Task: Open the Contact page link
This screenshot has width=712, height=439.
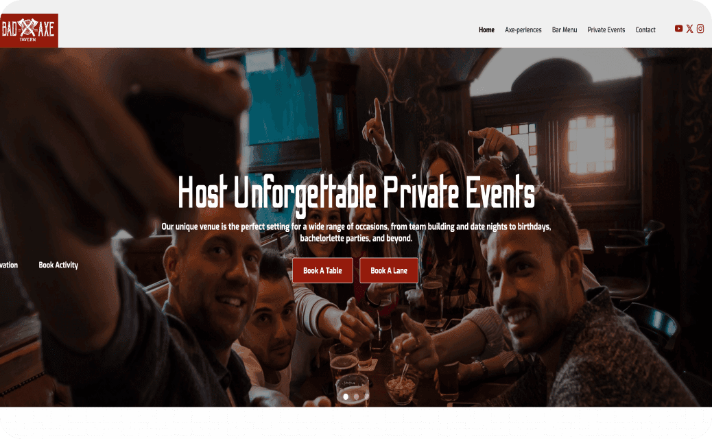Action: 645,30
